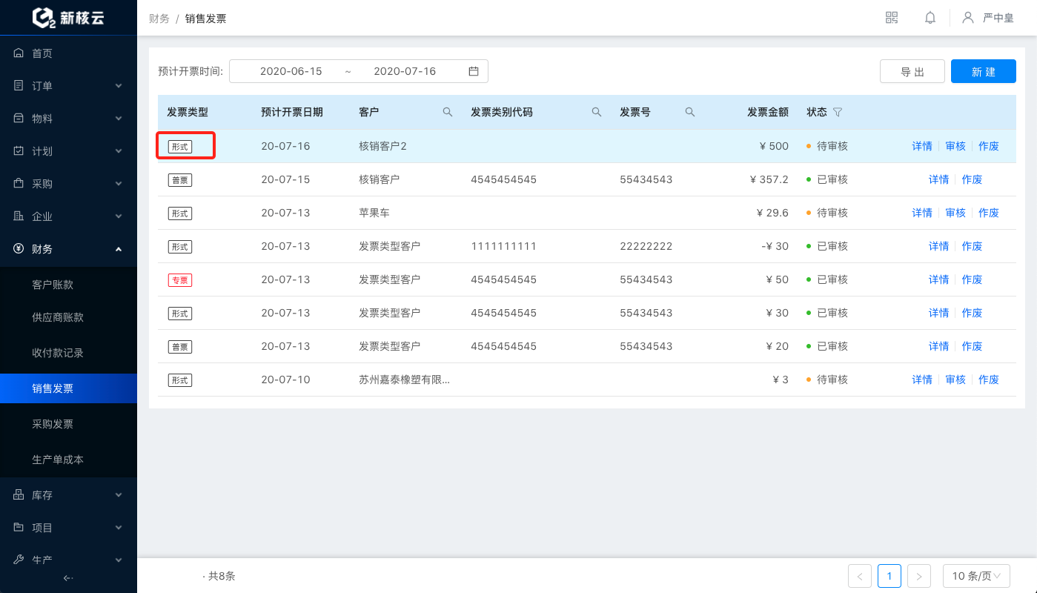Expand the 库存 menu chevron

pyautogui.click(x=119, y=495)
